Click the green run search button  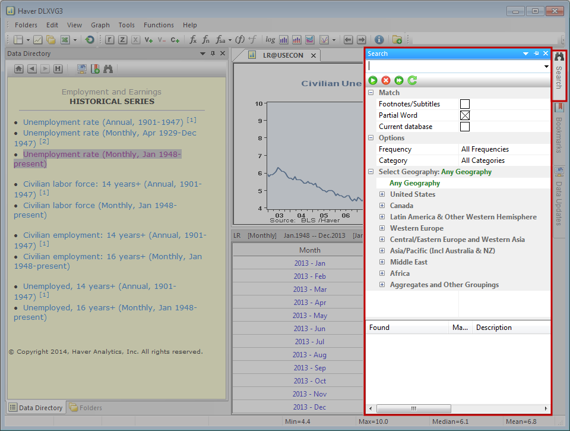[x=373, y=80]
